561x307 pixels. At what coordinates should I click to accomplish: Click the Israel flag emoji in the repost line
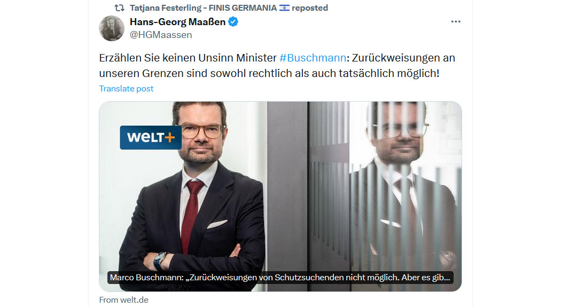pos(284,8)
